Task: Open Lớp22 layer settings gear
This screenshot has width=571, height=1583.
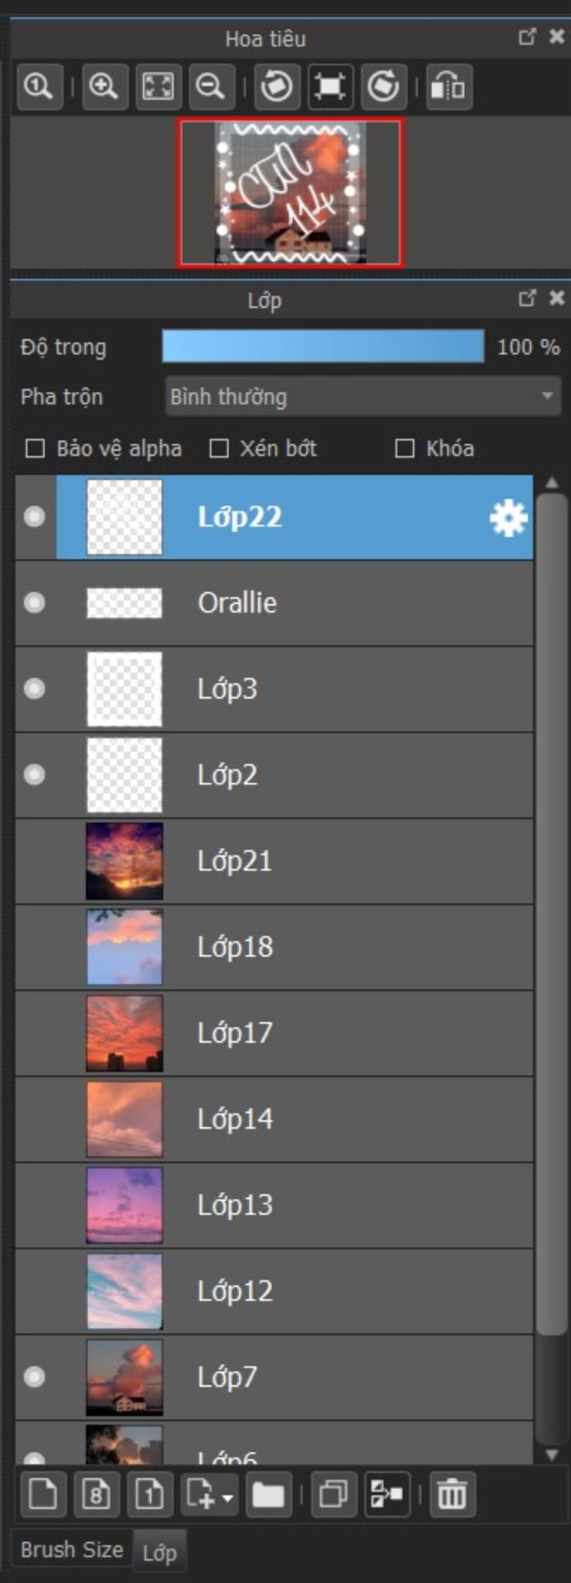Action: (x=509, y=518)
